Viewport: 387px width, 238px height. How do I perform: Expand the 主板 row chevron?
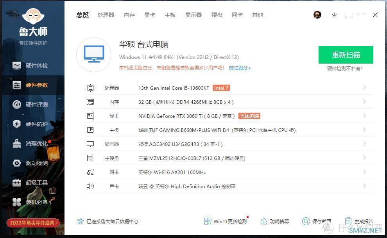point(365,130)
